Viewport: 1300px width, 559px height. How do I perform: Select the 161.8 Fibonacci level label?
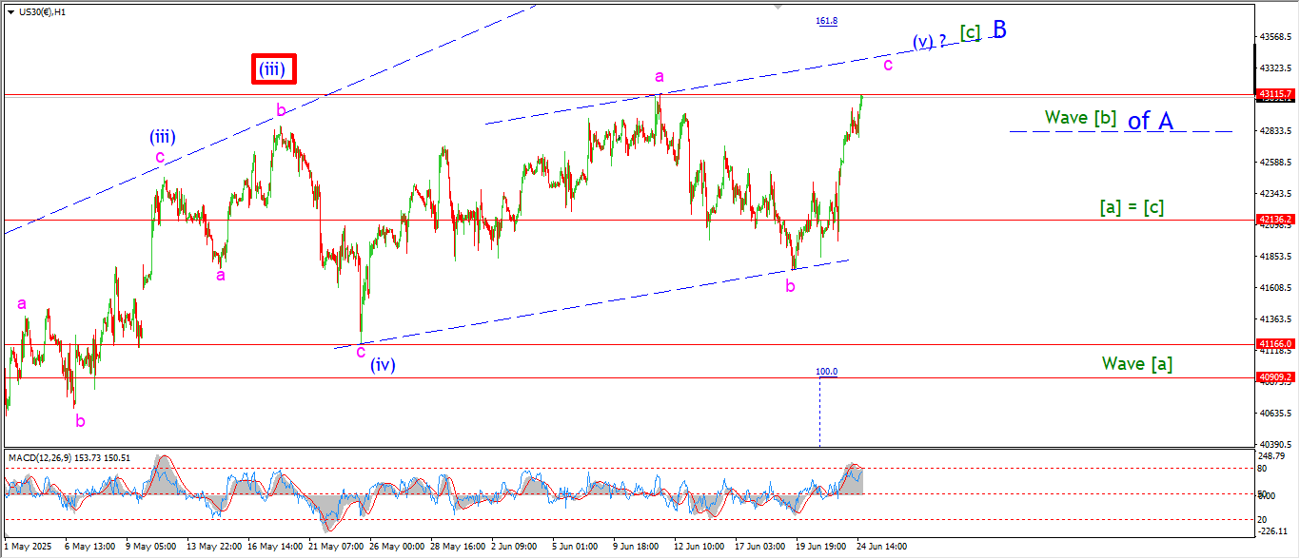click(x=827, y=21)
